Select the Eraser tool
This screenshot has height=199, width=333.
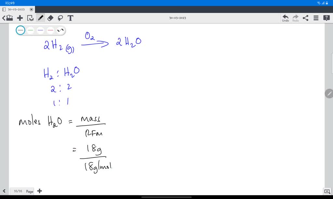(50, 18)
